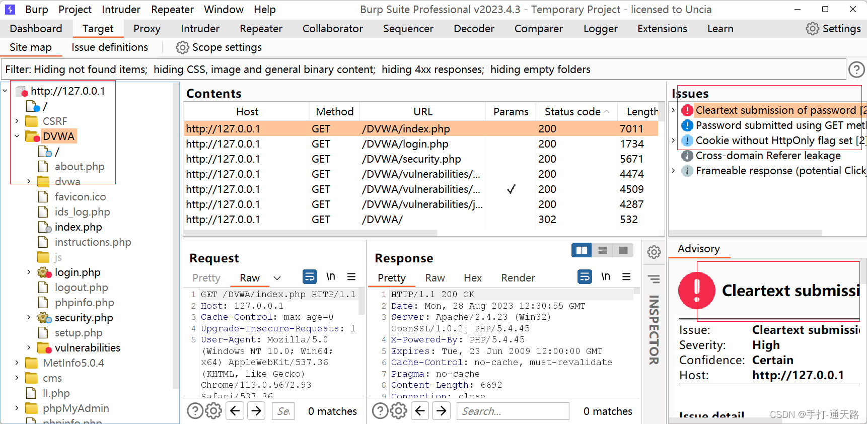The height and width of the screenshot is (424, 867).
Task: Select combined tabbed layout icon
Action: (x=623, y=250)
